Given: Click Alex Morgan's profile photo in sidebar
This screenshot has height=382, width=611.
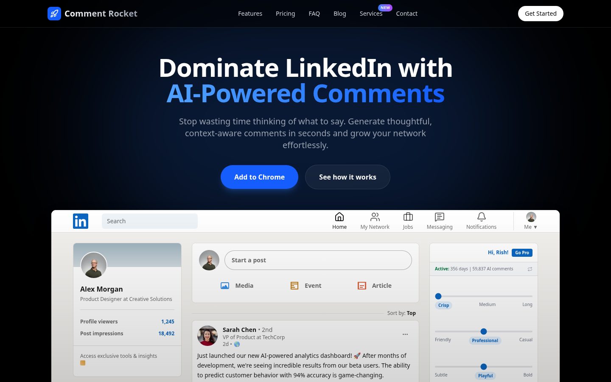Looking at the screenshot, I should coord(94,265).
